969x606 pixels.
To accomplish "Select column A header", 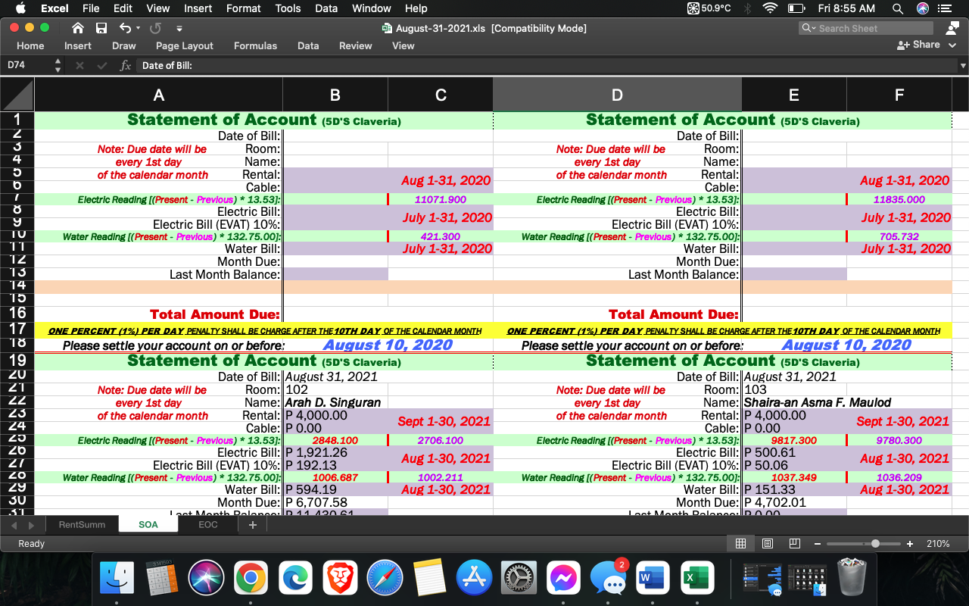I will point(158,95).
